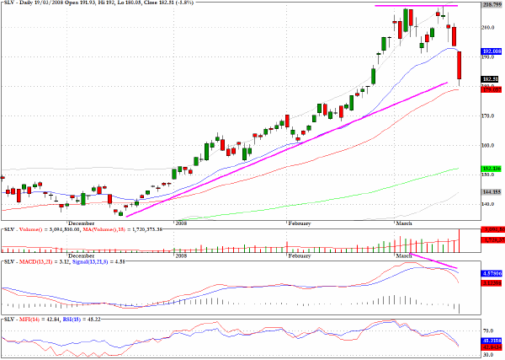505x360 pixels.
Task: Click the red 179.057 moving average label
Action: tap(492, 89)
